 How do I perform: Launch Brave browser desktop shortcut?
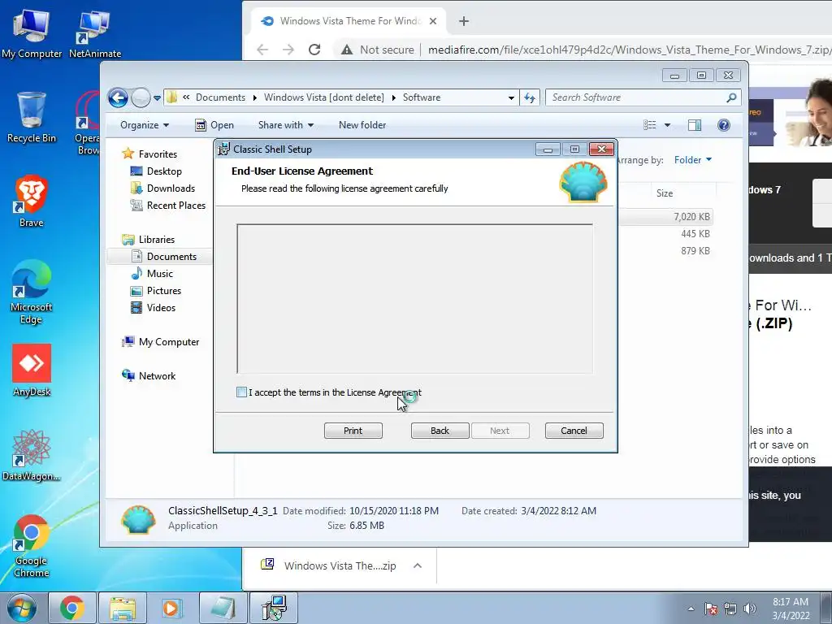[x=32, y=201]
